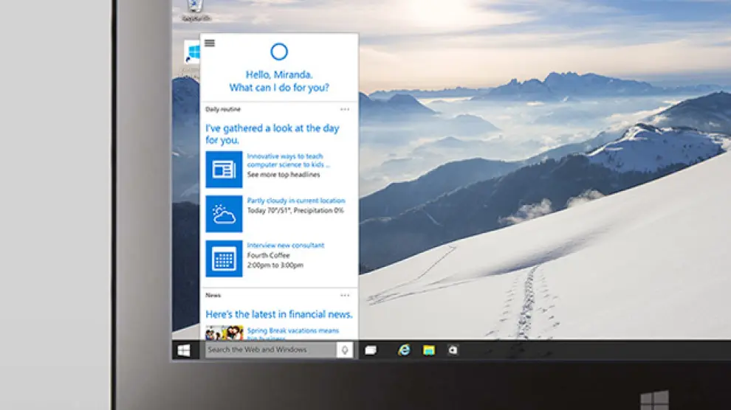Expand Daily routine more options ellipsis

tap(345, 109)
